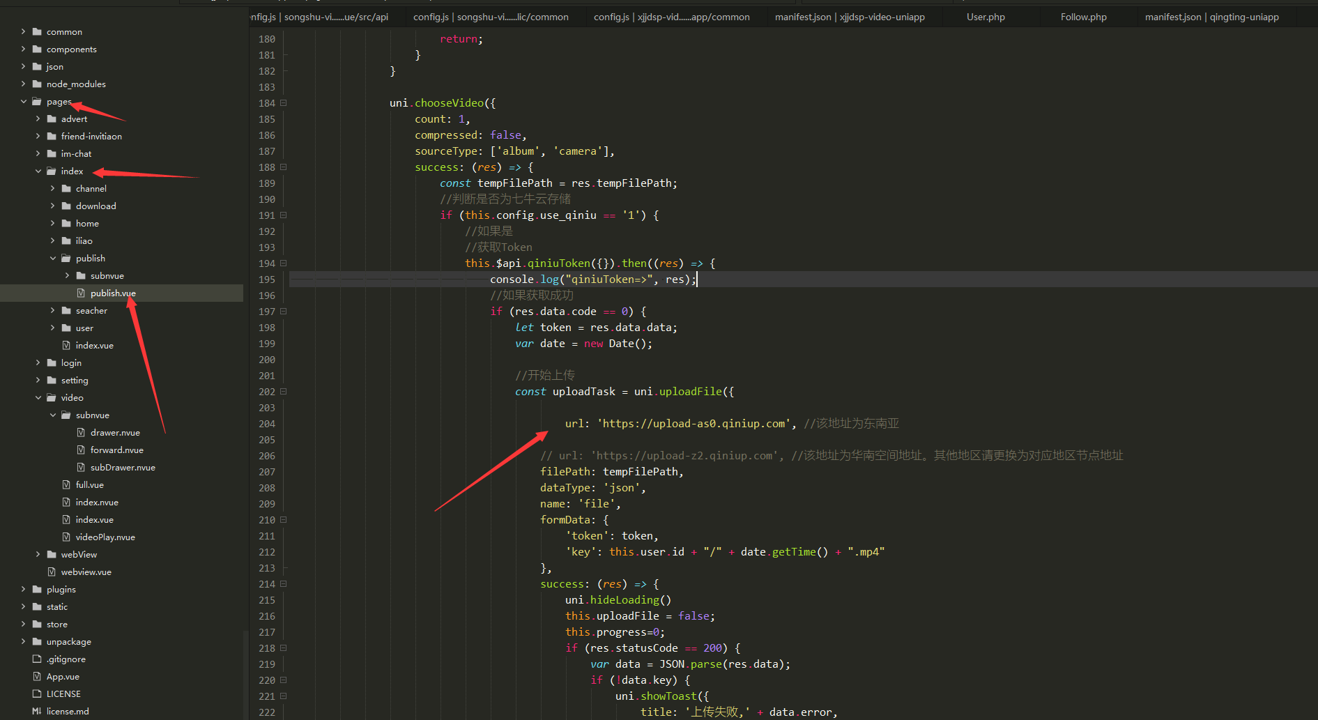Click the subDrawer.nvue file icon
Screen dimensions: 1318x720
click(81, 467)
